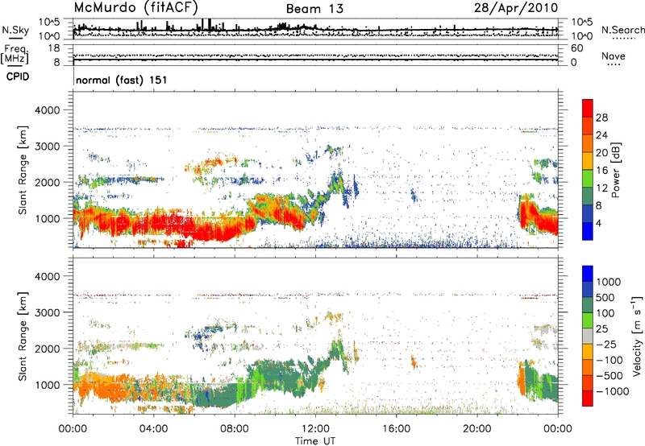Click the left '10^5' noise axis tick
Viewport: 645px width, 446px height.
[x=49, y=23]
